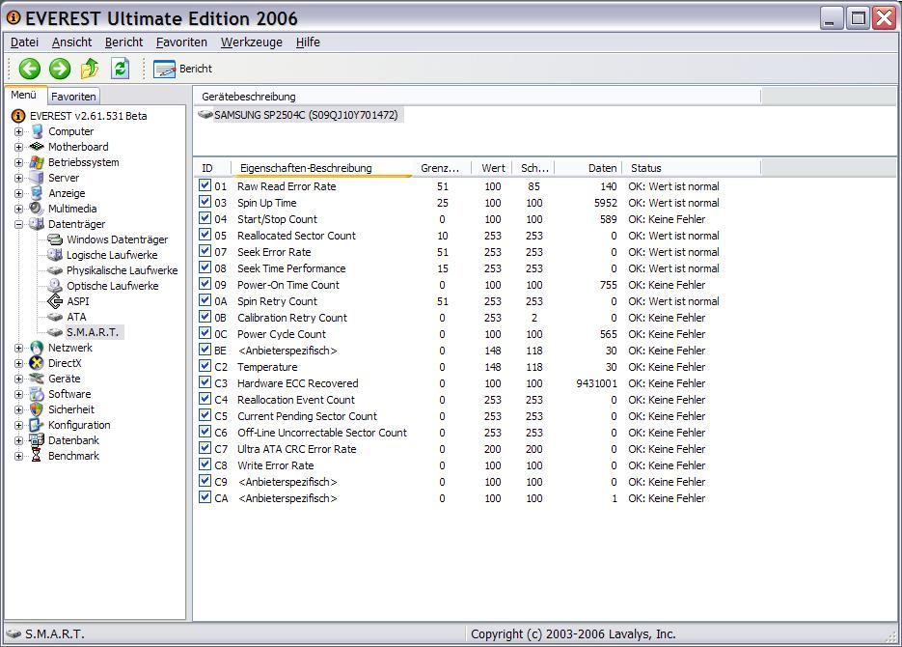
Task: Collapse the Datenträger tree node
Action: coord(19,224)
